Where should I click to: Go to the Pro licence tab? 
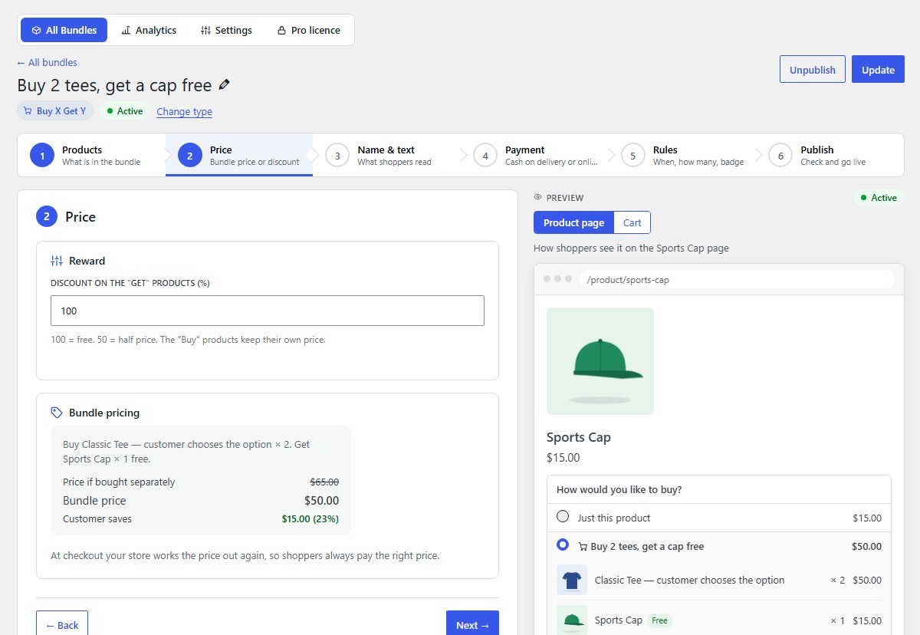[308, 30]
